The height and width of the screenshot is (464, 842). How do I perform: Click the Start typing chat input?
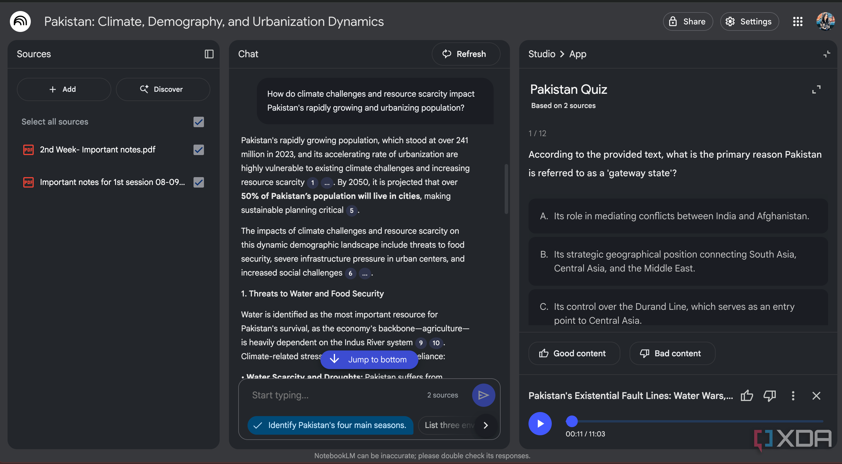click(x=335, y=395)
